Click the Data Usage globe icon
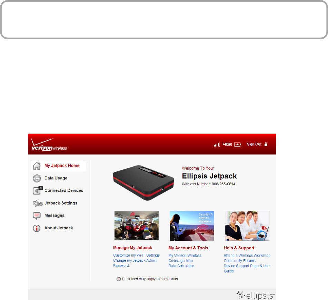The image size is (328, 300). click(x=37, y=178)
